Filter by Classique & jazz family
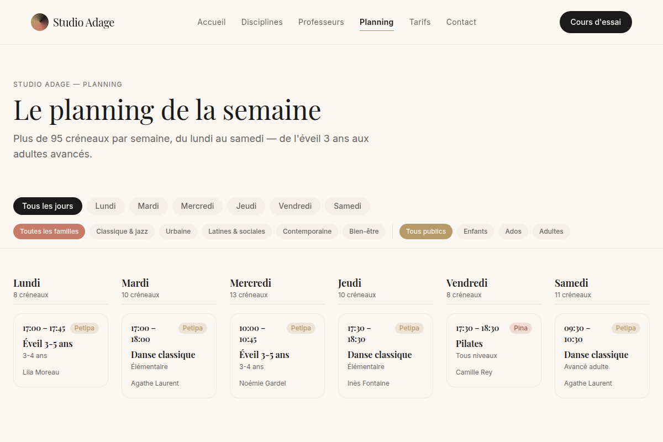 click(x=122, y=231)
